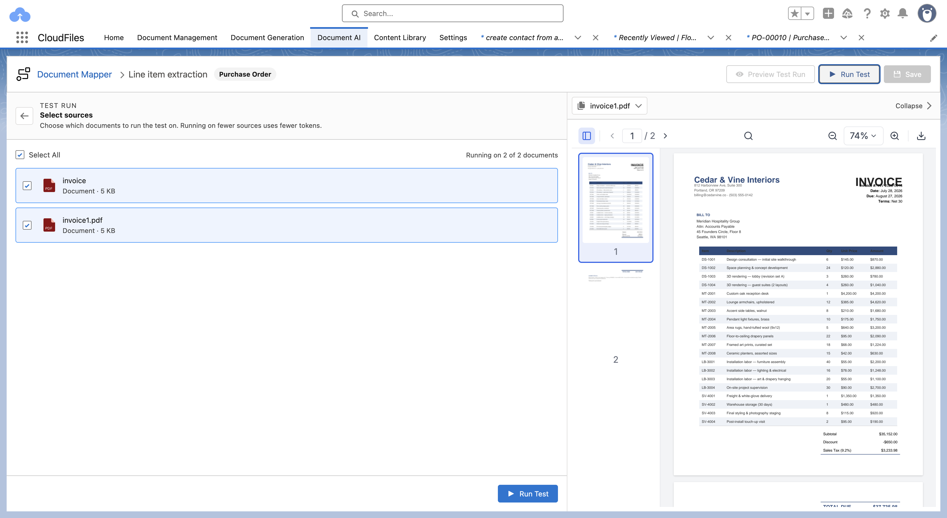Close the Recently Viewed tab
Screen dimensions: 947x518
click(728, 38)
